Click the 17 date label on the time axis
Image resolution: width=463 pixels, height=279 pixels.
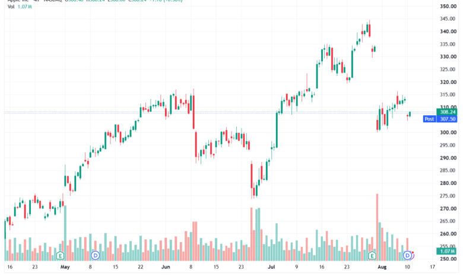(x=432, y=267)
